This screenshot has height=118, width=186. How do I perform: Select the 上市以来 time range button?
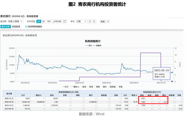[x=57, y=21]
